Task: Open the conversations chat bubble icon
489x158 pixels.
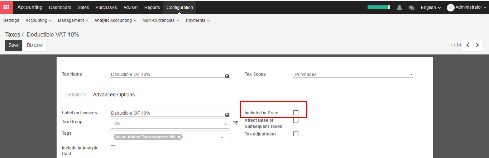Action: 412,8
